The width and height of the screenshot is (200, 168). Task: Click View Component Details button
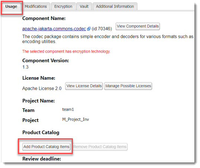[x=138, y=26]
